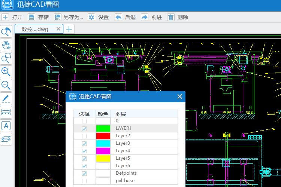
Task: Select the zoom-previous magnifier tool in sidebar
Action: (6, 31)
